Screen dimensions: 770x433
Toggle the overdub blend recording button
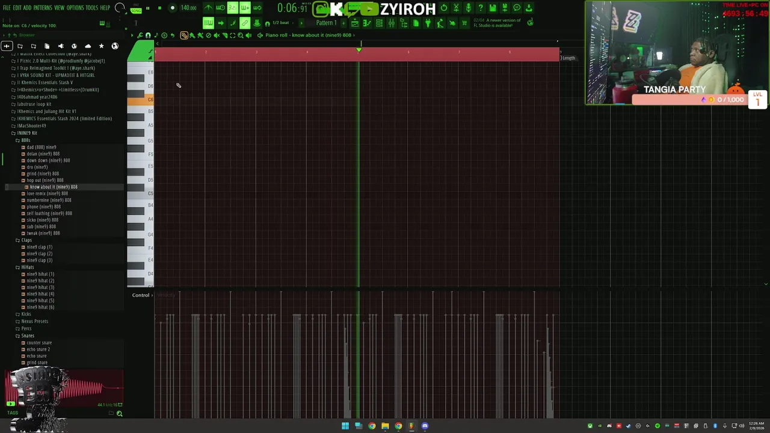[x=245, y=8]
